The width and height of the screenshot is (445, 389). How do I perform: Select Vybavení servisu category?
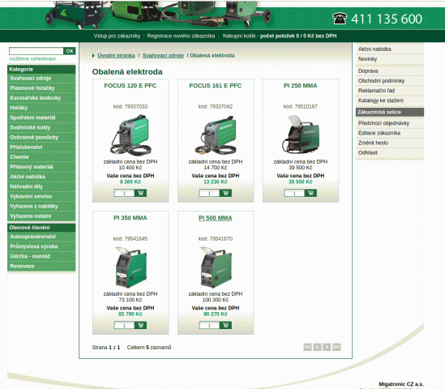(41, 196)
